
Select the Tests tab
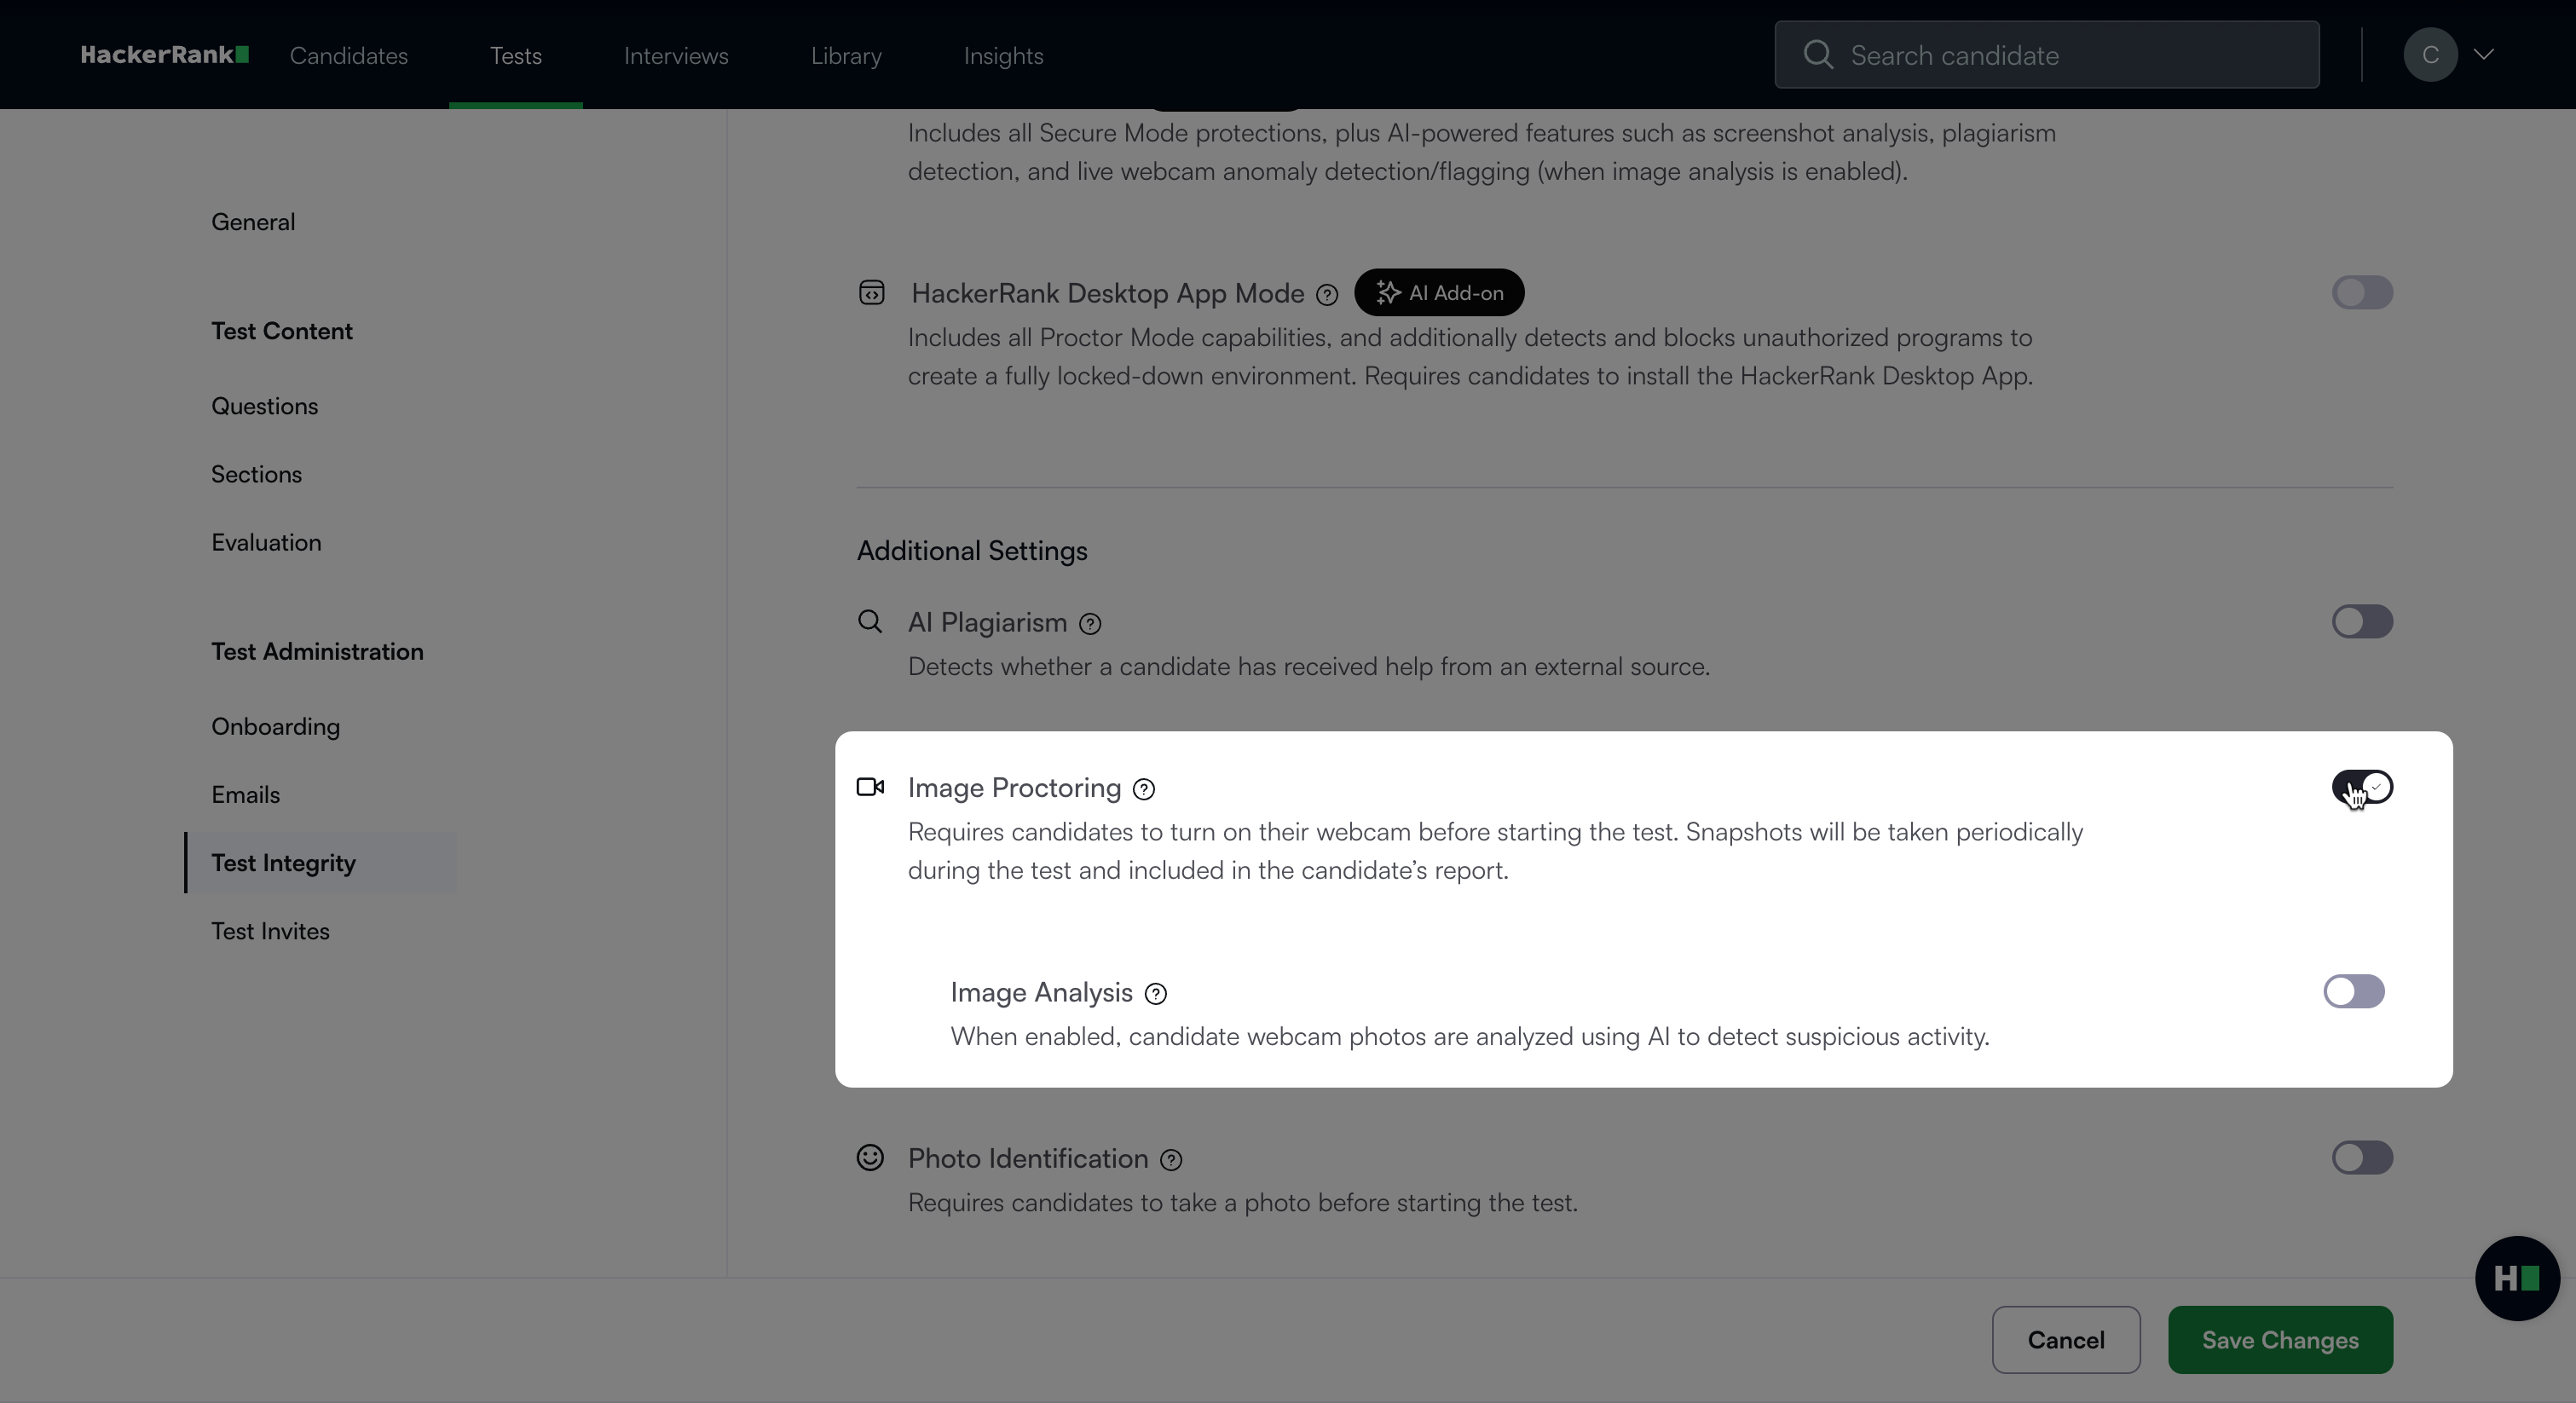tap(516, 56)
